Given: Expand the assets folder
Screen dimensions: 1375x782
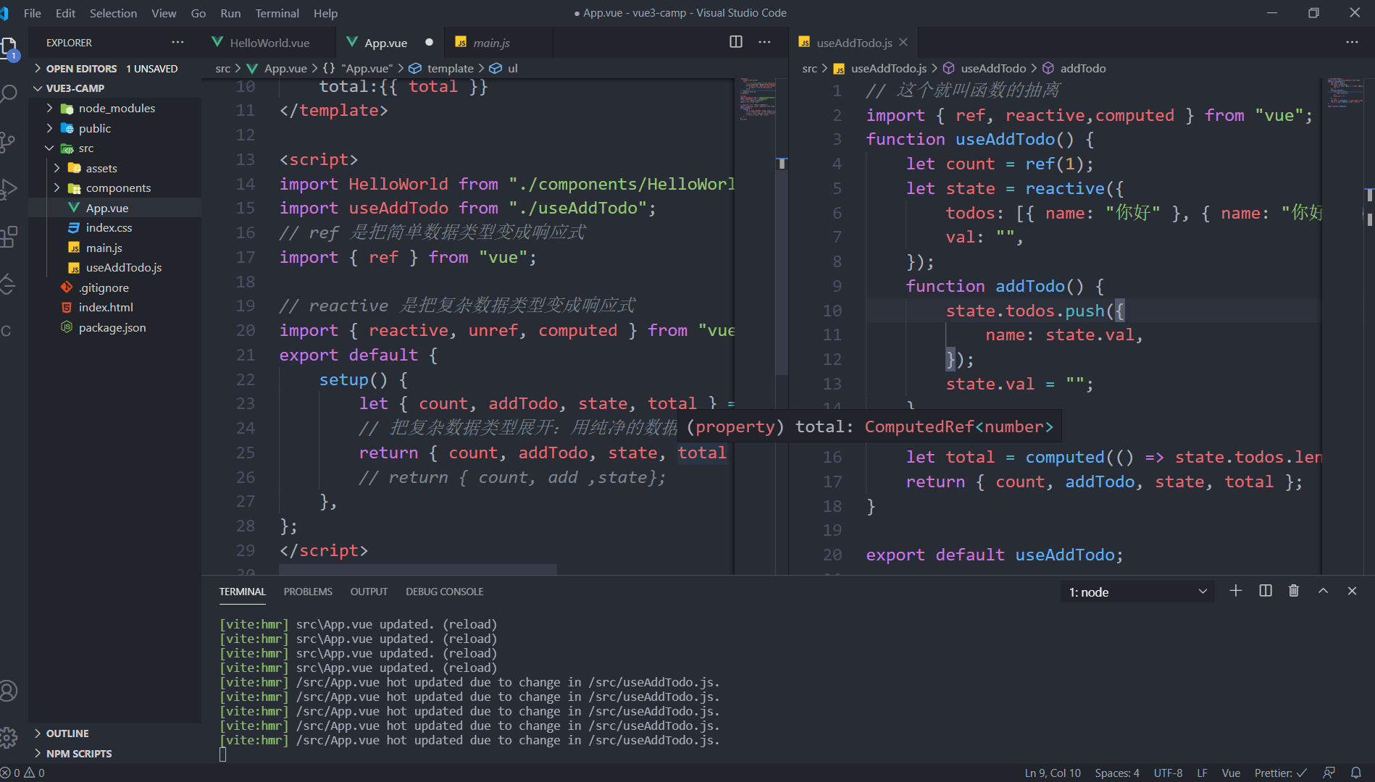Looking at the screenshot, I should point(114,168).
